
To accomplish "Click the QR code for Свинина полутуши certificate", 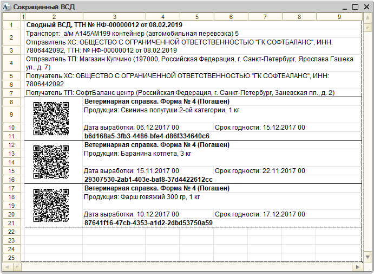I will tap(51, 118).
